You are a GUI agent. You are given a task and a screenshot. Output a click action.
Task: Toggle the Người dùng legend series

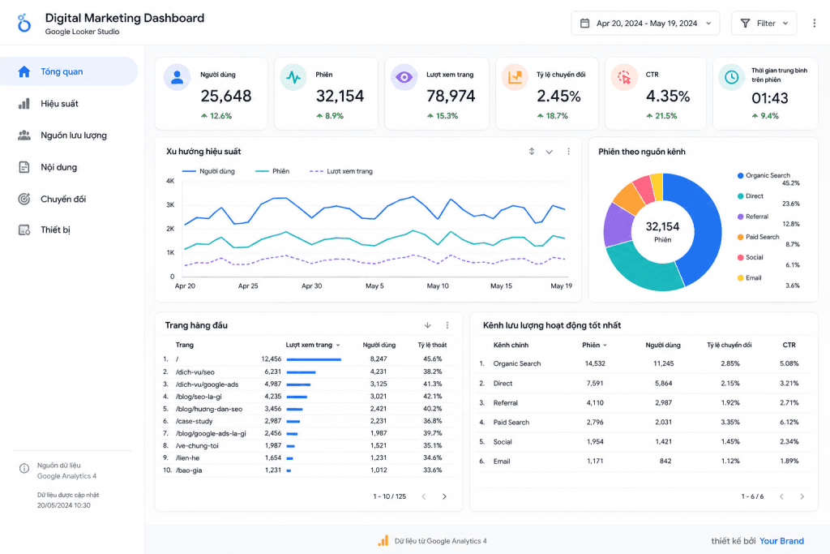pos(208,171)
